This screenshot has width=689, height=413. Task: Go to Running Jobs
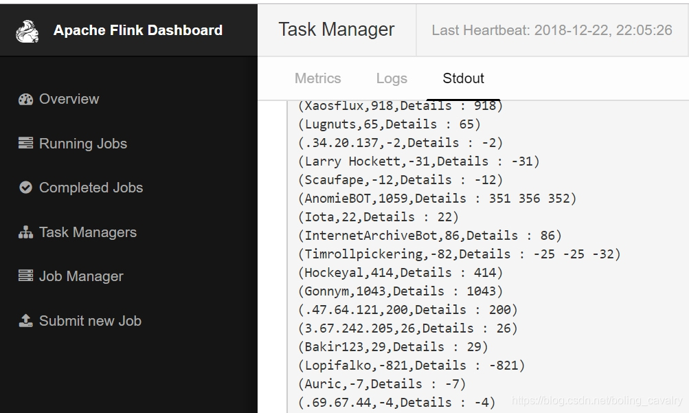tap(82, 144)
